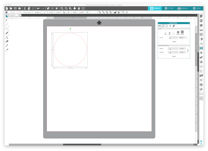Create a new document

6,8
